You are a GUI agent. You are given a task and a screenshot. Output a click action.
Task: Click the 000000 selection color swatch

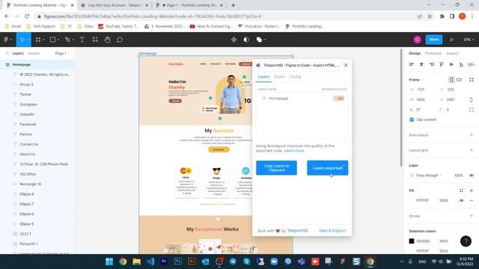412,241
